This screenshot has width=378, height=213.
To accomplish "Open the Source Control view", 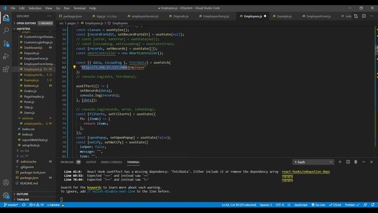I will click(x=6, y=43).
